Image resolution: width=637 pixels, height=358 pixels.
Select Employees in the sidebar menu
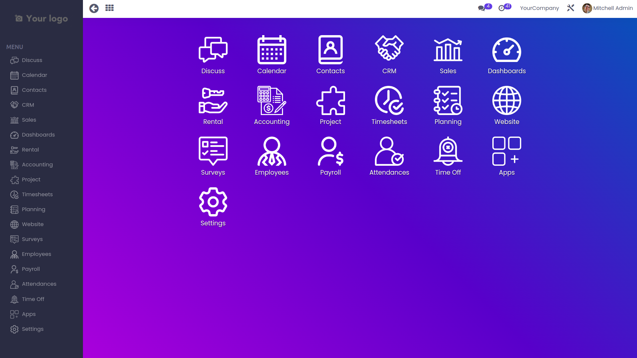[x=36, y=254]
